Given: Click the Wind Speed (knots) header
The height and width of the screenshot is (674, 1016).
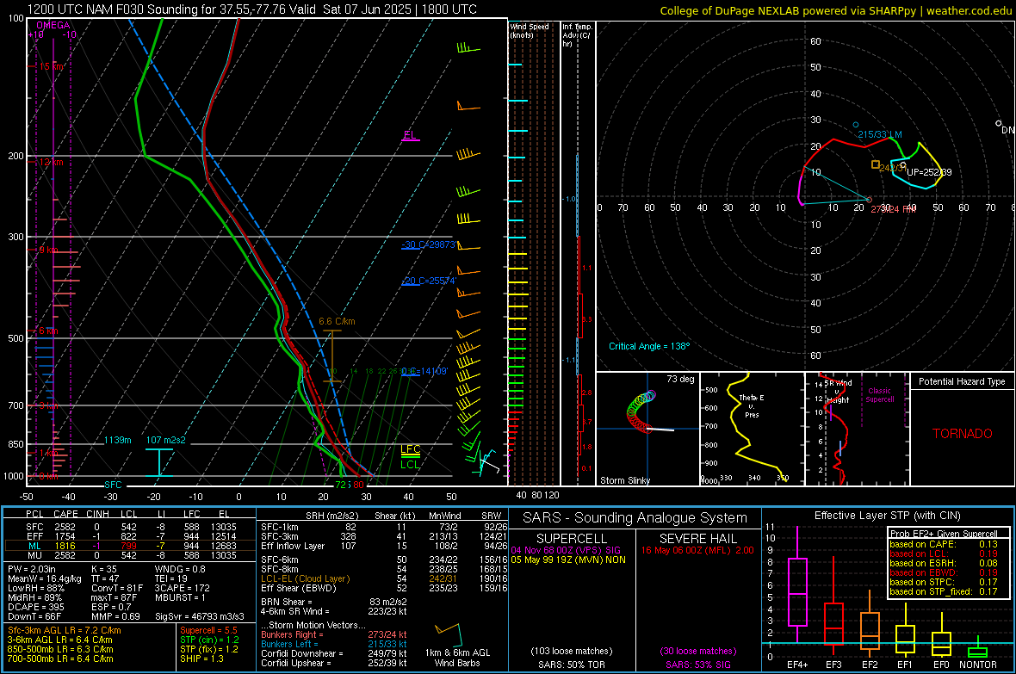Looking at the screenshot, I should 530,30.
